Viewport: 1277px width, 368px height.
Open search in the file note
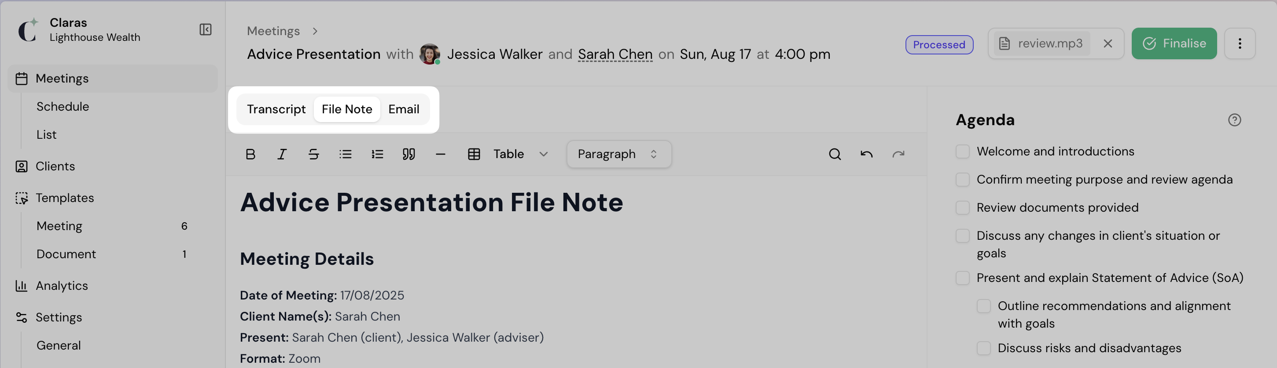pos(835,154)
